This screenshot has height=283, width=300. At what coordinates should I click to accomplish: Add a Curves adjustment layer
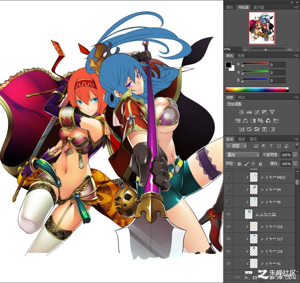pos(257,112)
